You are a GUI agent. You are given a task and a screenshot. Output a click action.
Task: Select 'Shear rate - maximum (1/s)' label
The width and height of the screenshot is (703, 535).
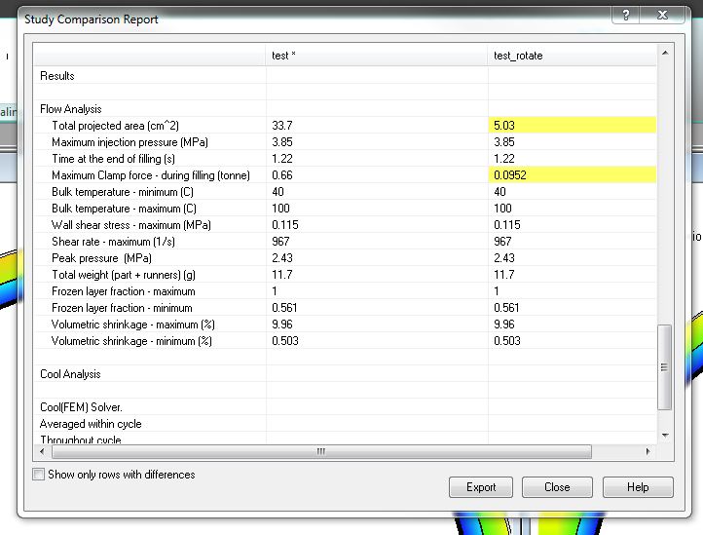coord(113,242)
